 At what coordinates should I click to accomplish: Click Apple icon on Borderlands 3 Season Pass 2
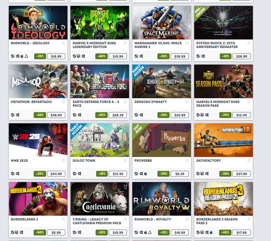pos(211,232)
